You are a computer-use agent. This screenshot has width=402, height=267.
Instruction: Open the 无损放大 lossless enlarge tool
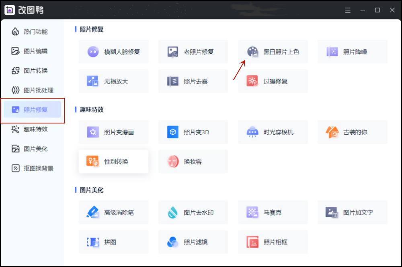click(x=113, y=81)
